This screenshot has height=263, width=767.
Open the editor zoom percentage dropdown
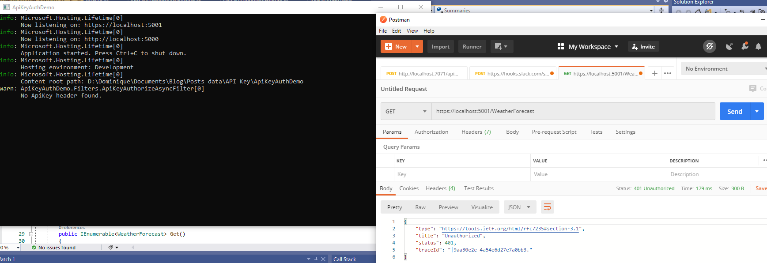coord(18,248)
